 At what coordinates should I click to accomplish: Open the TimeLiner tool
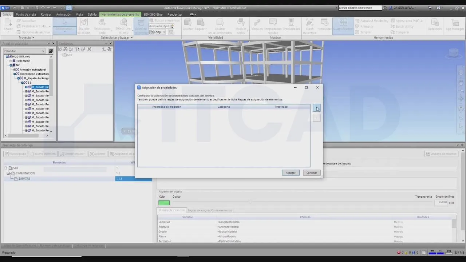[x=325, y=25]
